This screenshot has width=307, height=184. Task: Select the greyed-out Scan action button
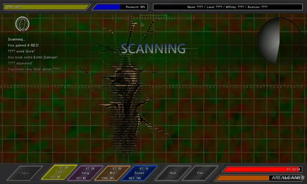coord(25,173)
